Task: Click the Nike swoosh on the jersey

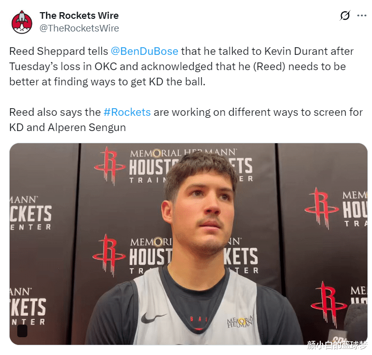Action: coord(153,317)
